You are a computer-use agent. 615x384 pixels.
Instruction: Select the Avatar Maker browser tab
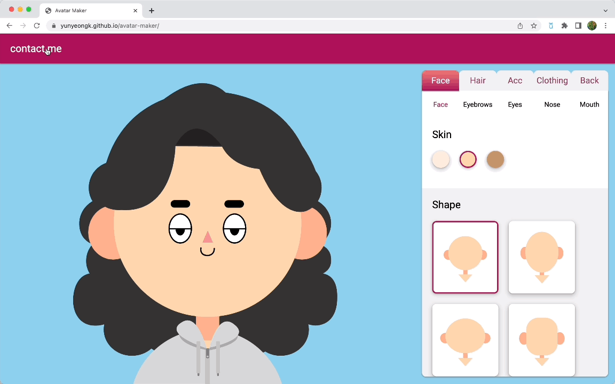[x=91, y=11]
